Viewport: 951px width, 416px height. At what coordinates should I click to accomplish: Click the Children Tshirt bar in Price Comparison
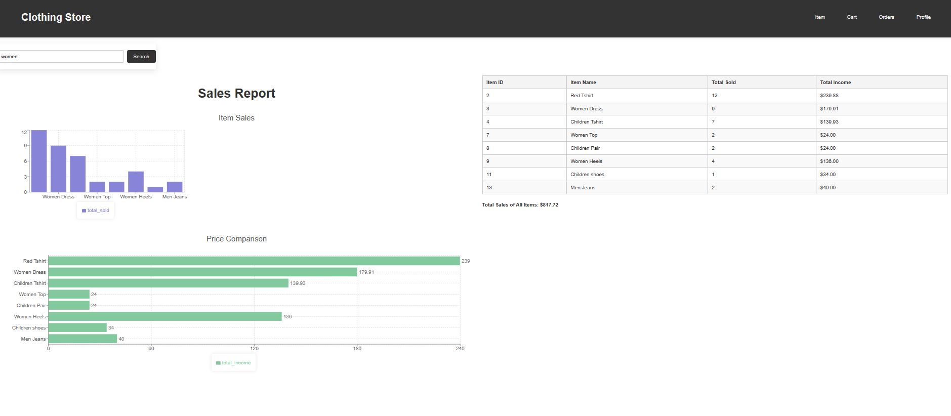coord(169,283)
